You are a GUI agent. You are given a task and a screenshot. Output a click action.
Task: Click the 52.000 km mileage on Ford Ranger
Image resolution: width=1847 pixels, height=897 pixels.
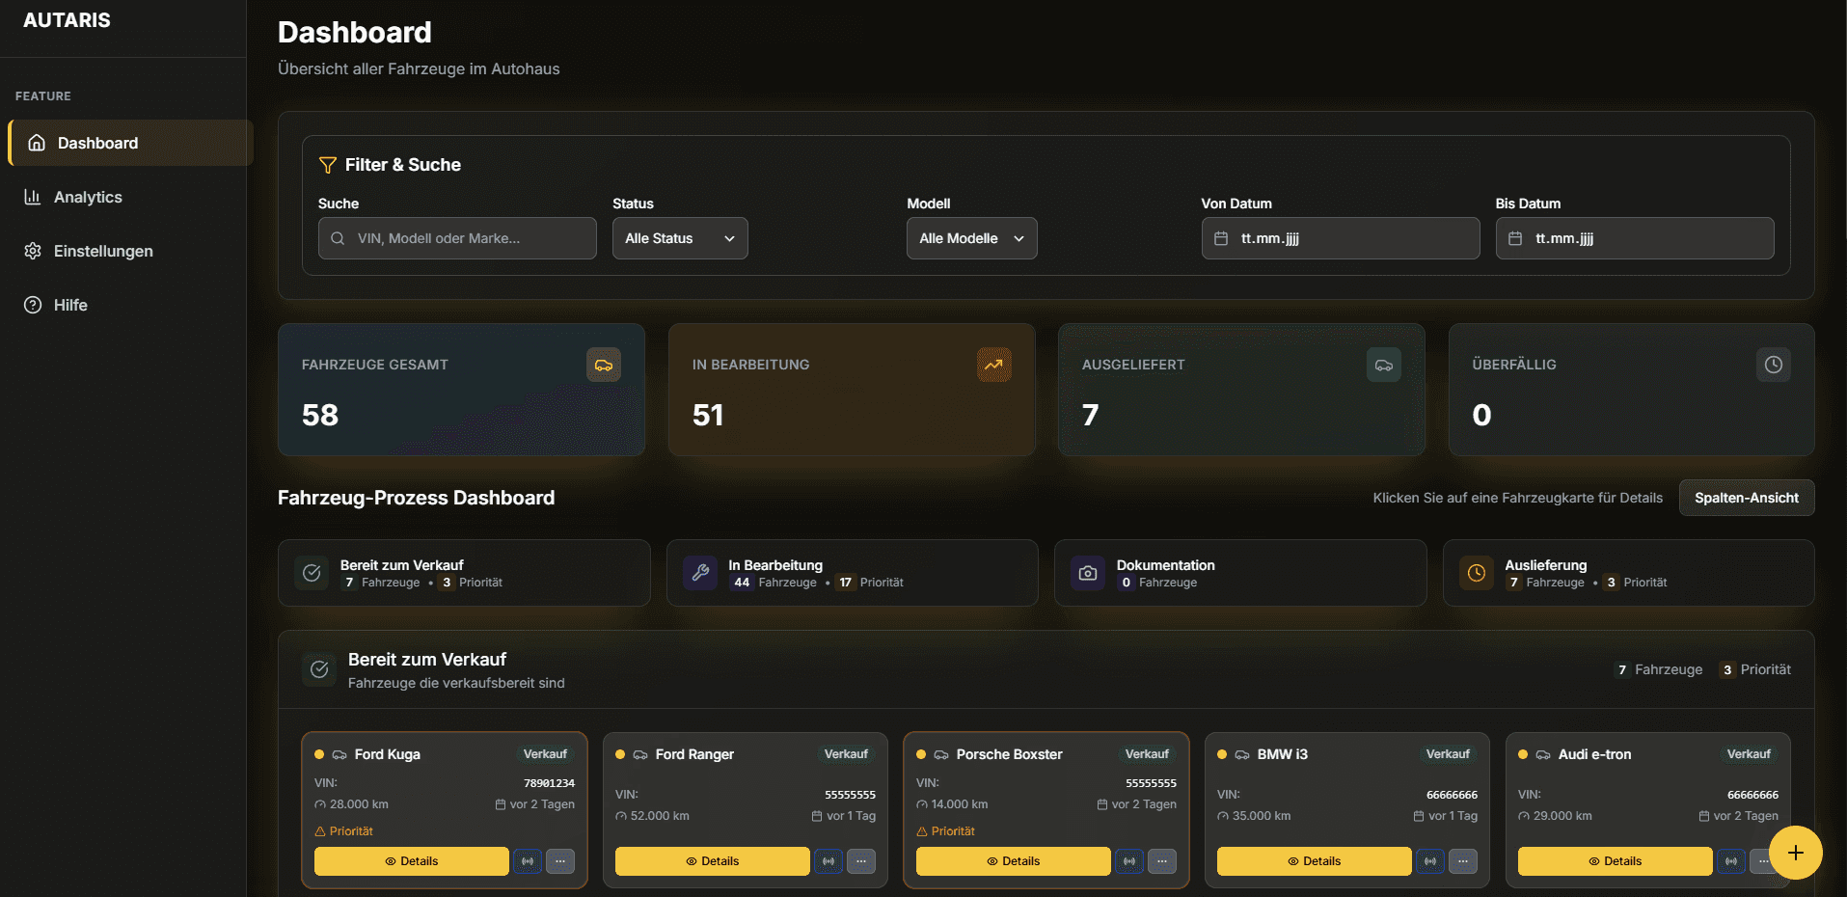[x=652, y=816]
